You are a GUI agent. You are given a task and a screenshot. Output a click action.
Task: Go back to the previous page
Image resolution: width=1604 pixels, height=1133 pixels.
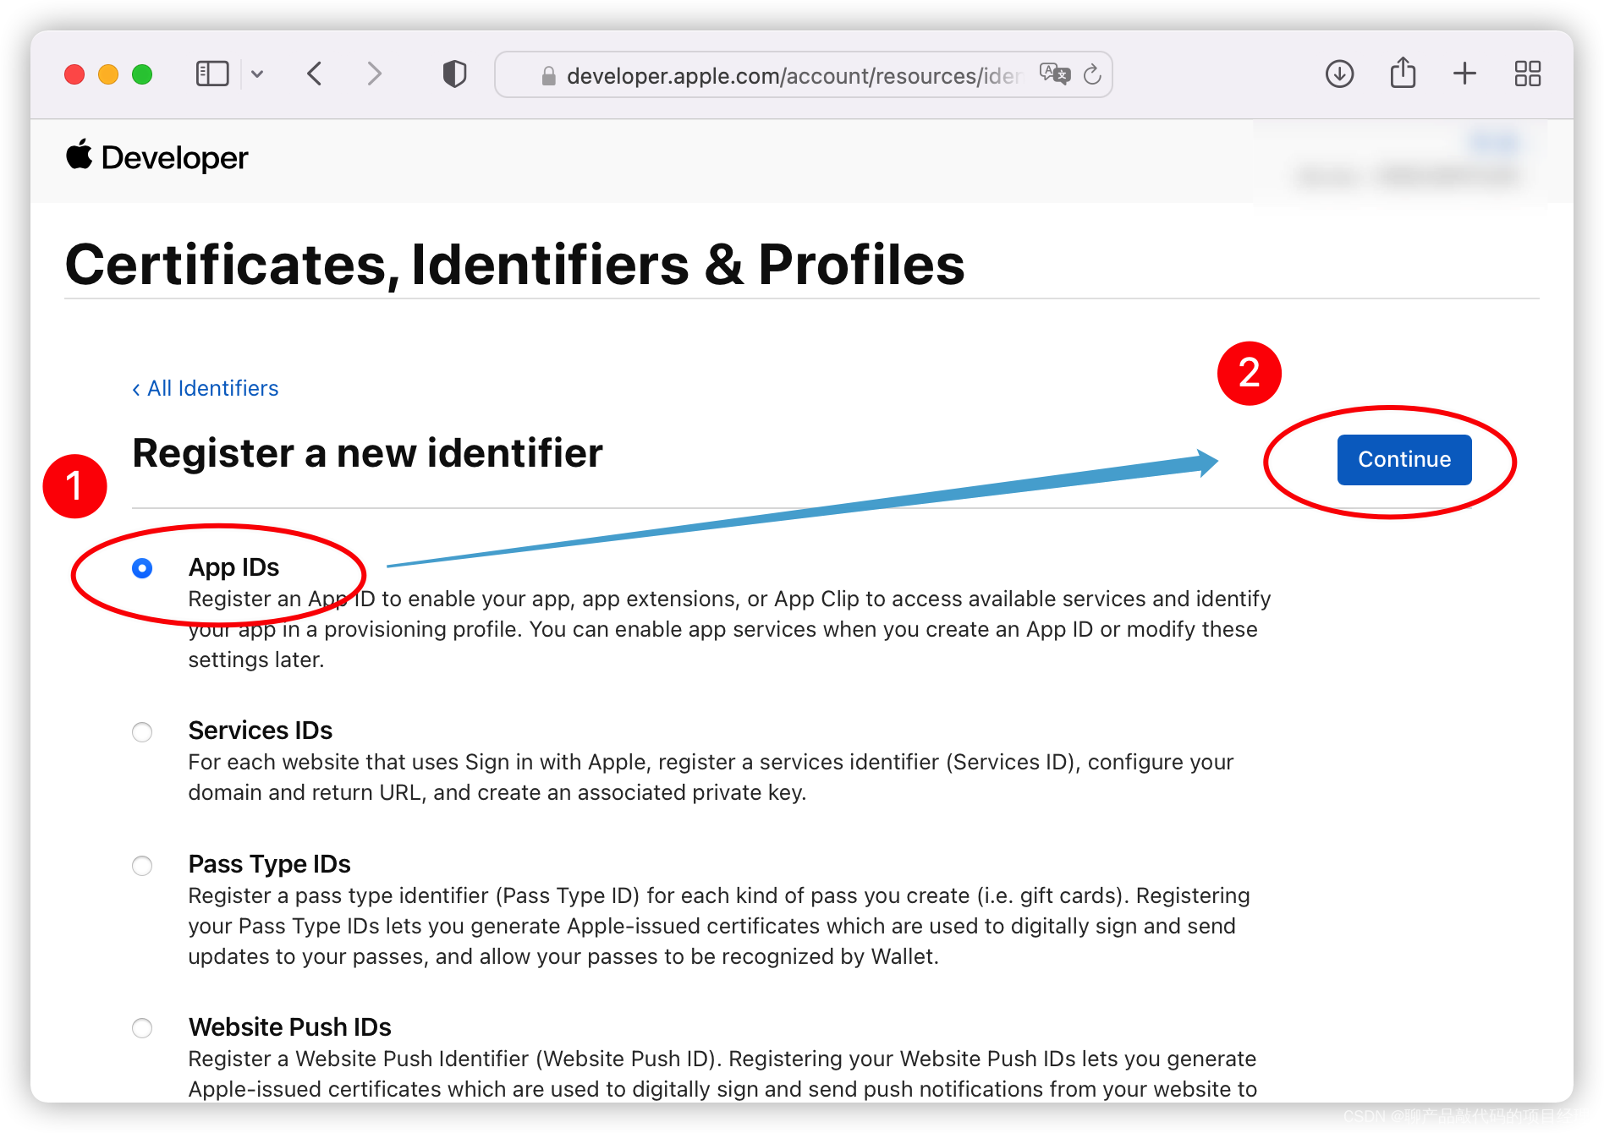[x=315, y=74]
